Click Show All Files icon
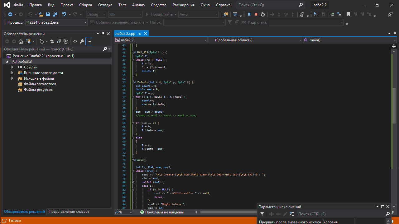The image size is (399, 224). (x=66, y=41)
